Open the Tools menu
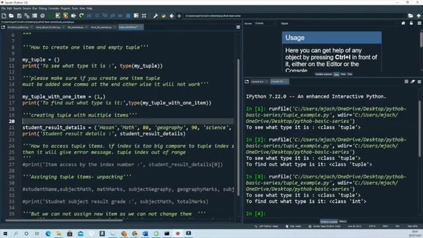 click(75, 9)
